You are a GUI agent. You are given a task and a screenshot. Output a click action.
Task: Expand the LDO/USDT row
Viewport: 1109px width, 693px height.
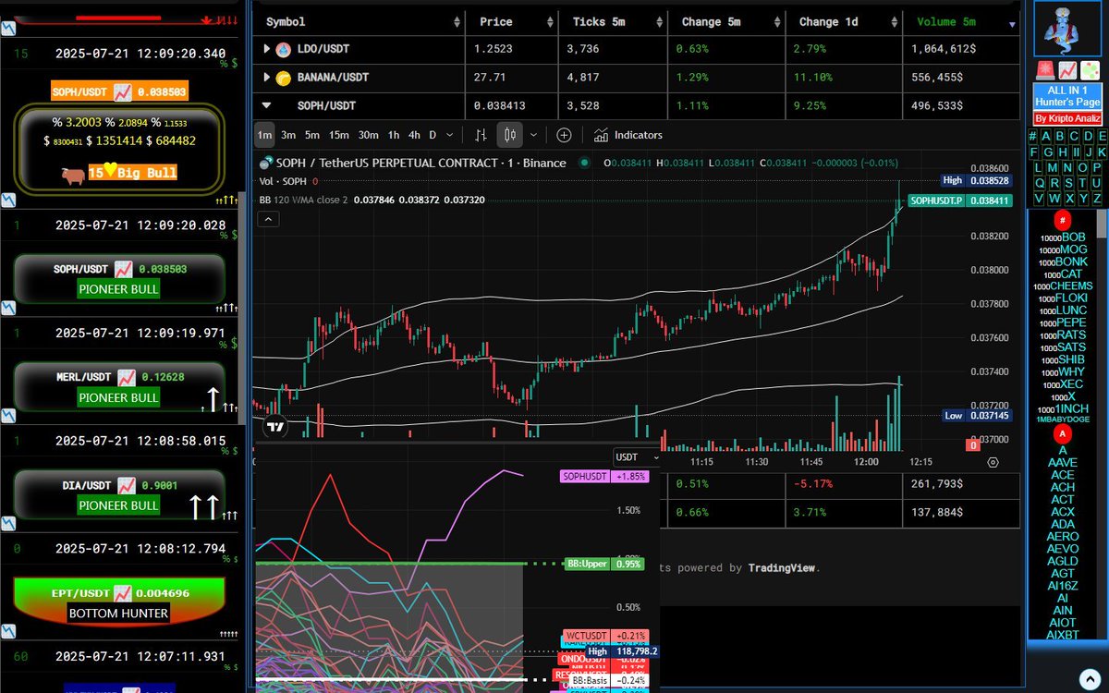click(x=268, y=49)
